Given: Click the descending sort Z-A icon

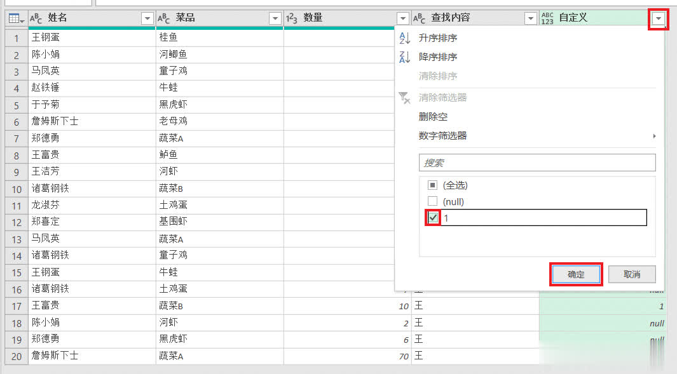Looking at the screenshot, I should pyautogui.click(x=405, y=58).
